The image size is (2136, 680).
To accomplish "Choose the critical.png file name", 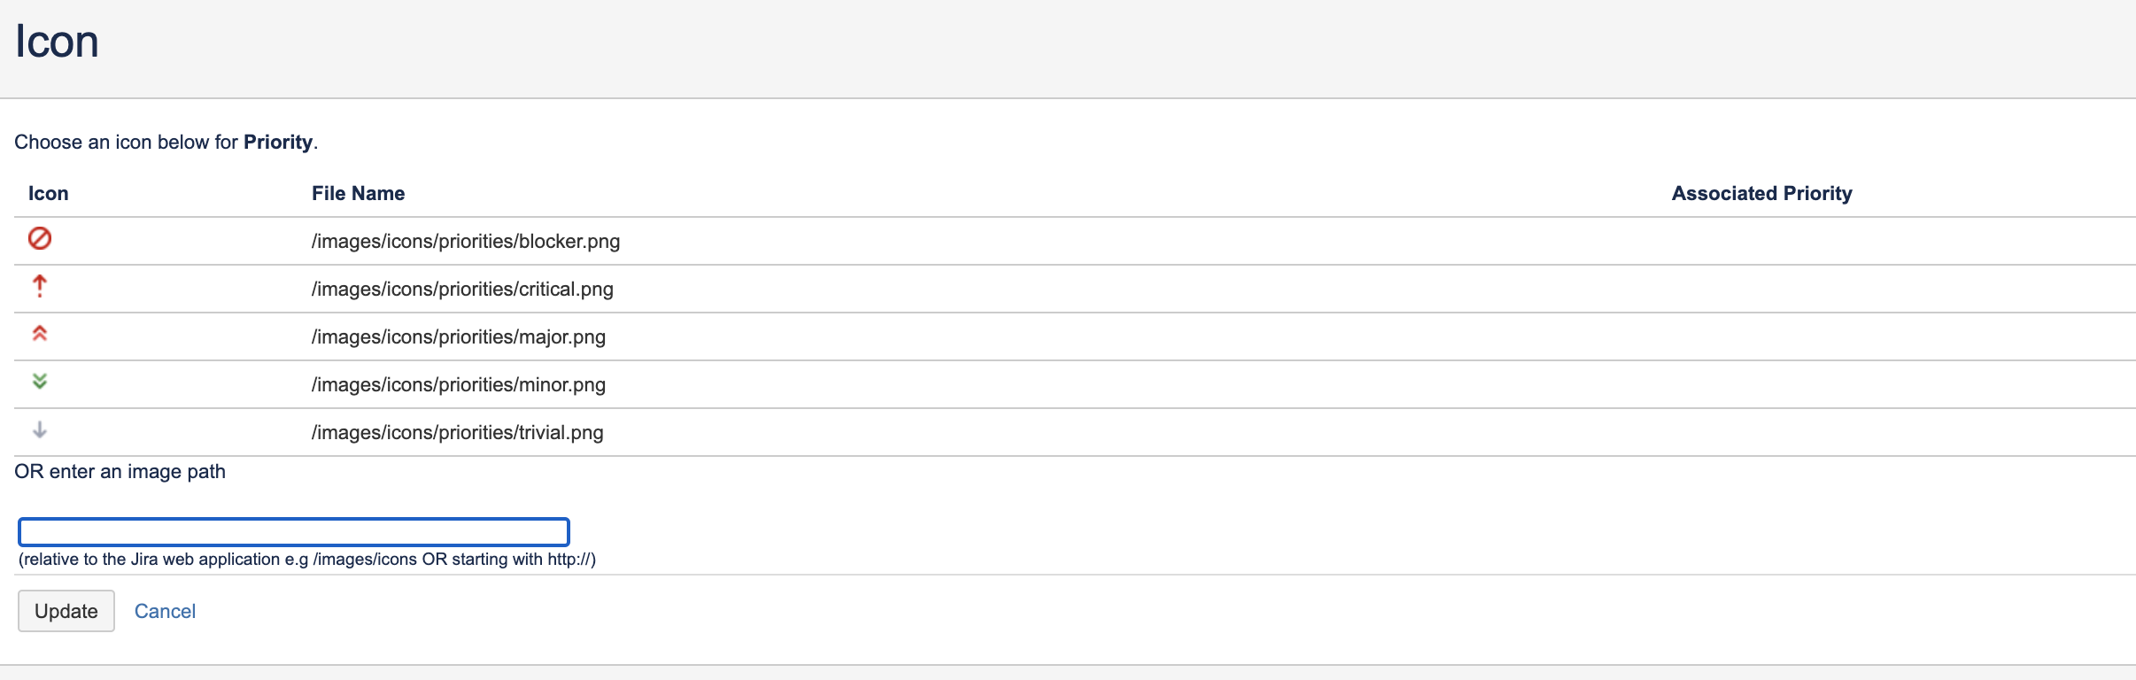I will pos(461,288).
